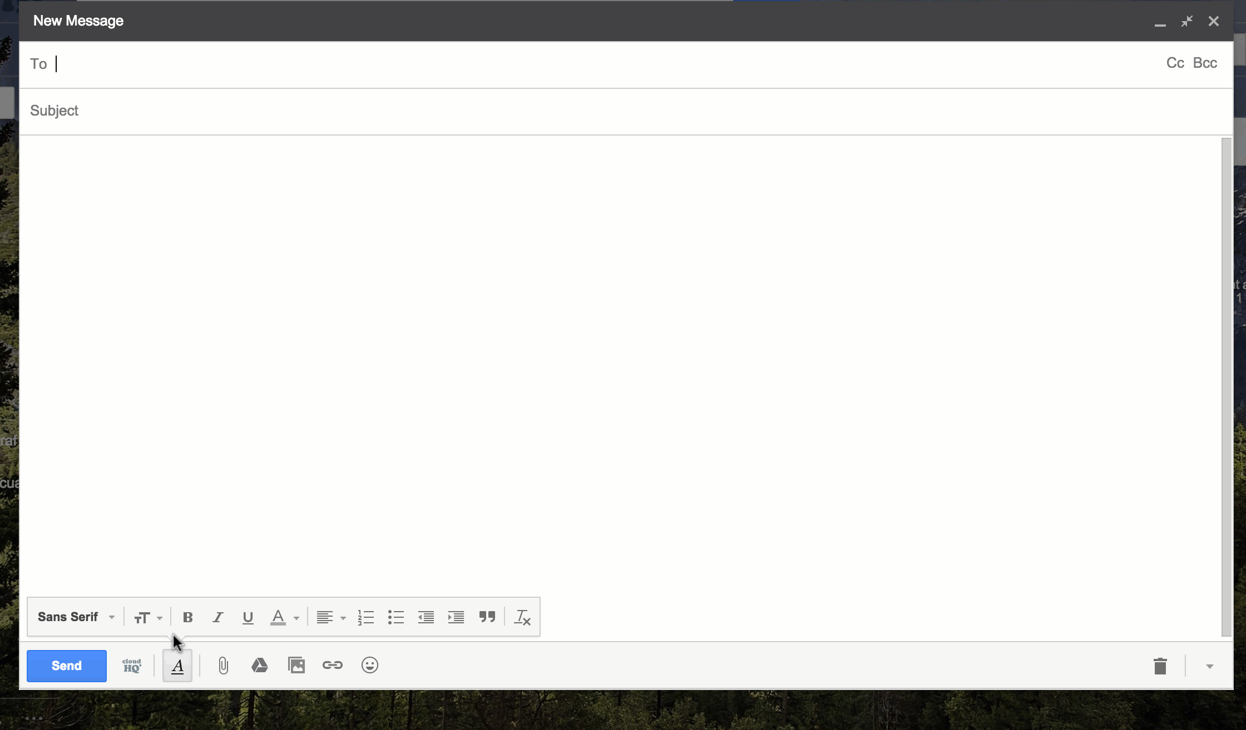
Task: Click the Discard draft trash icon
Action: click(1161, 666)
